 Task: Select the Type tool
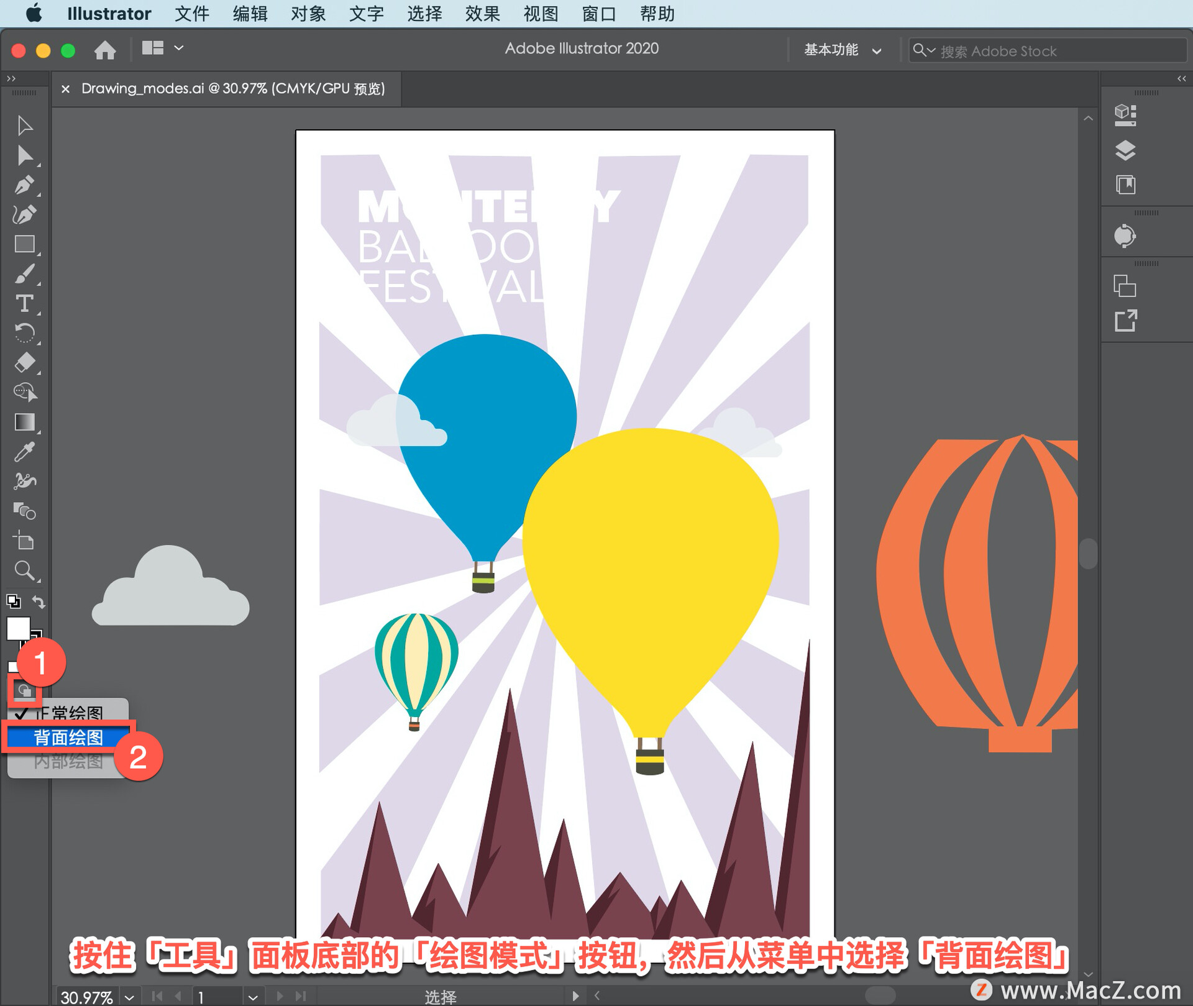tap(24, 303)
